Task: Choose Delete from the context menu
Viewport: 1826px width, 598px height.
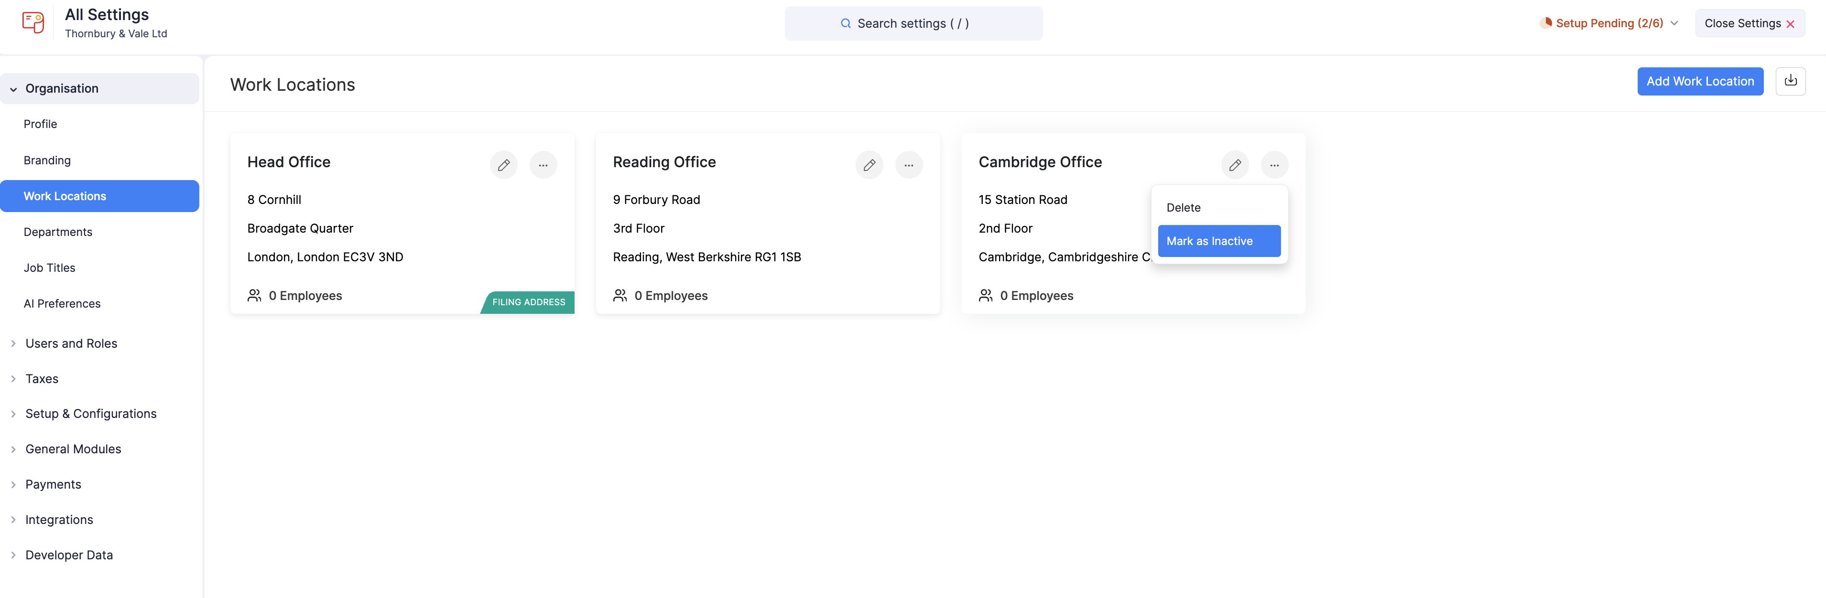Action: point(1218,208)
